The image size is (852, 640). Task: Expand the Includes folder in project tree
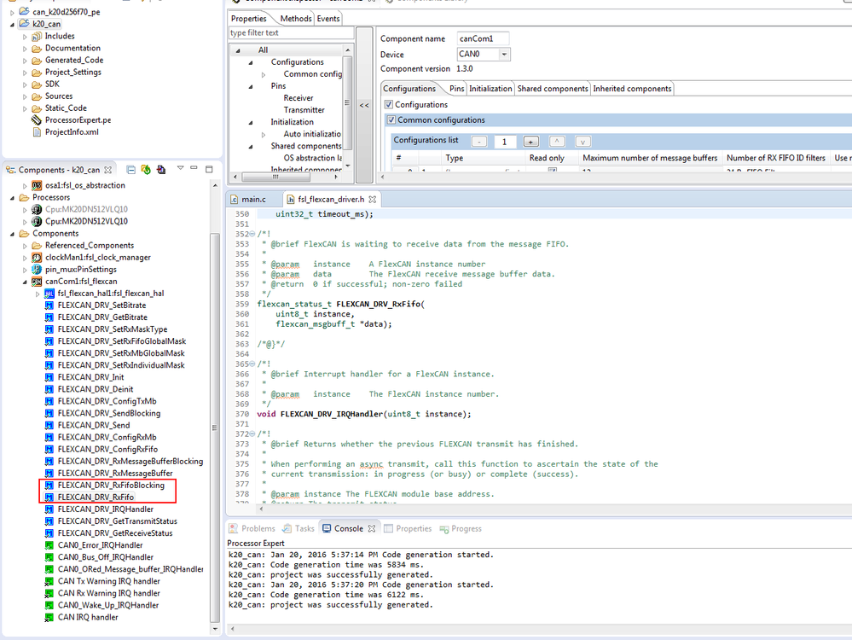(x=25, y=37)
